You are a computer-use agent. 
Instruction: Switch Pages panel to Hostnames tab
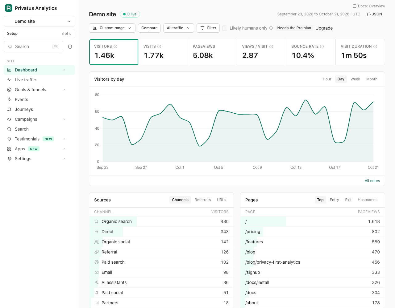pyautogui.click(x=368, y=200)
